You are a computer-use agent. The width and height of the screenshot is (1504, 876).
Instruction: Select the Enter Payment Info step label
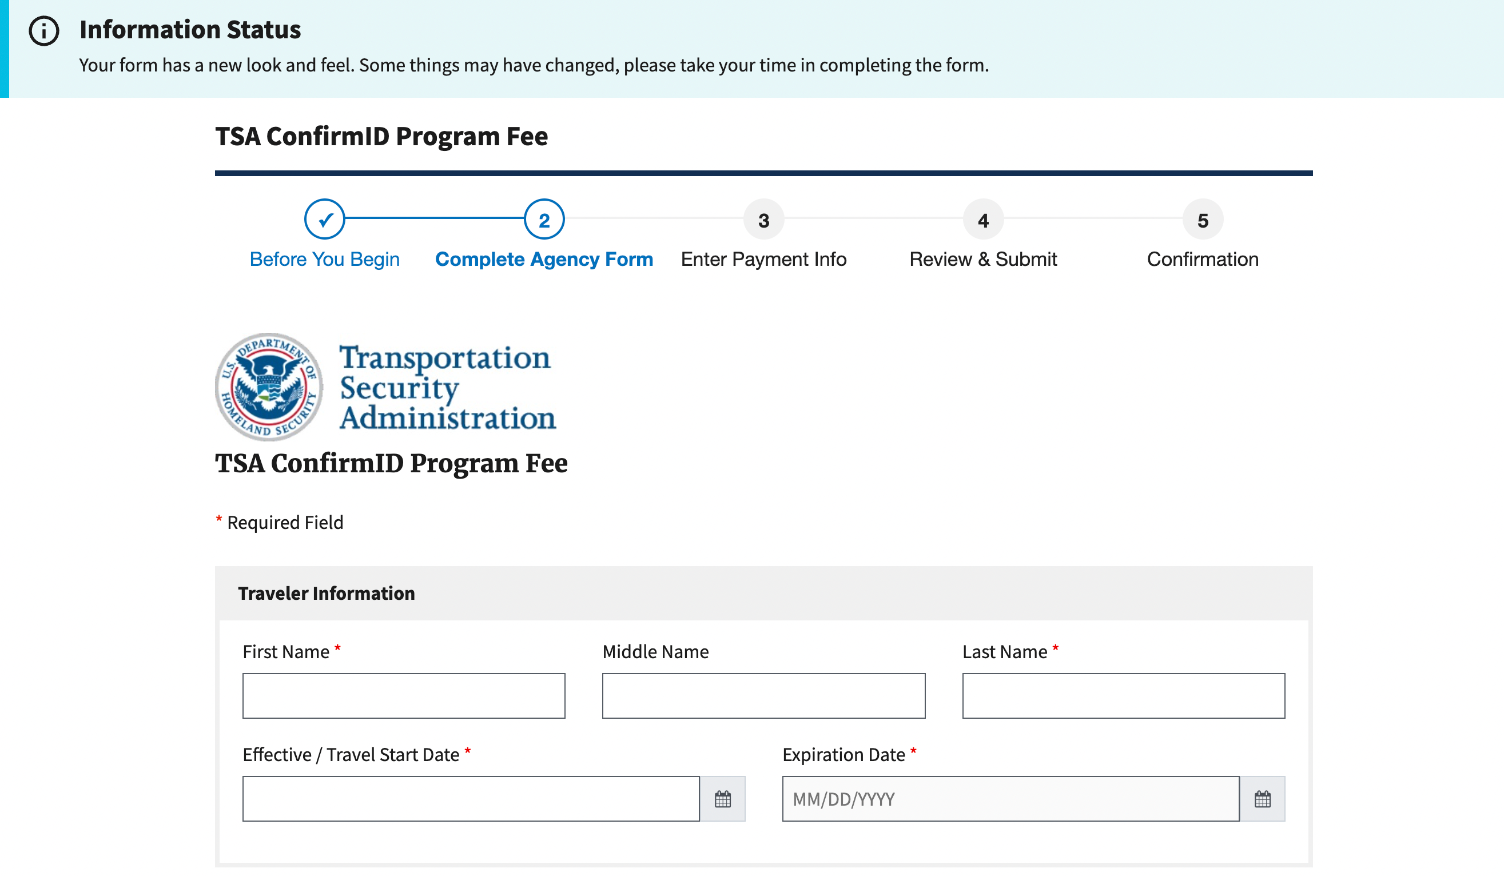coord(763,259)
